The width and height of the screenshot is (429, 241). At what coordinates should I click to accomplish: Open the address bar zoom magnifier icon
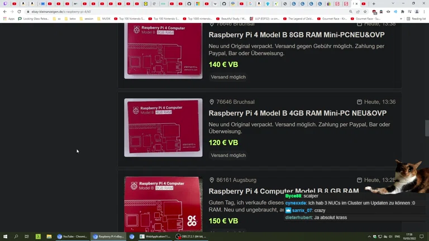(x=350, y=12)
